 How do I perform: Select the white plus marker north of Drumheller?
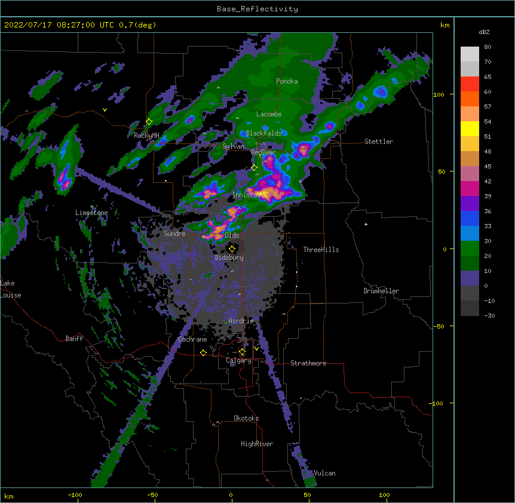(366, 224)
